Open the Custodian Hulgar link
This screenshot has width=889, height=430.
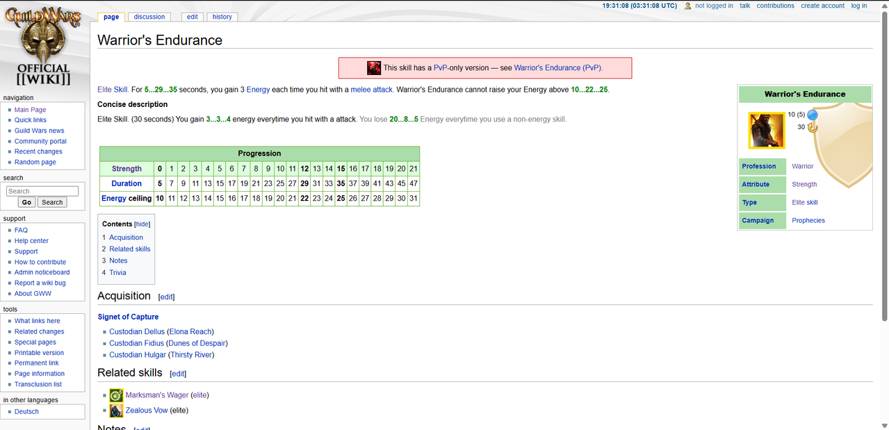(x=138, y=355)
